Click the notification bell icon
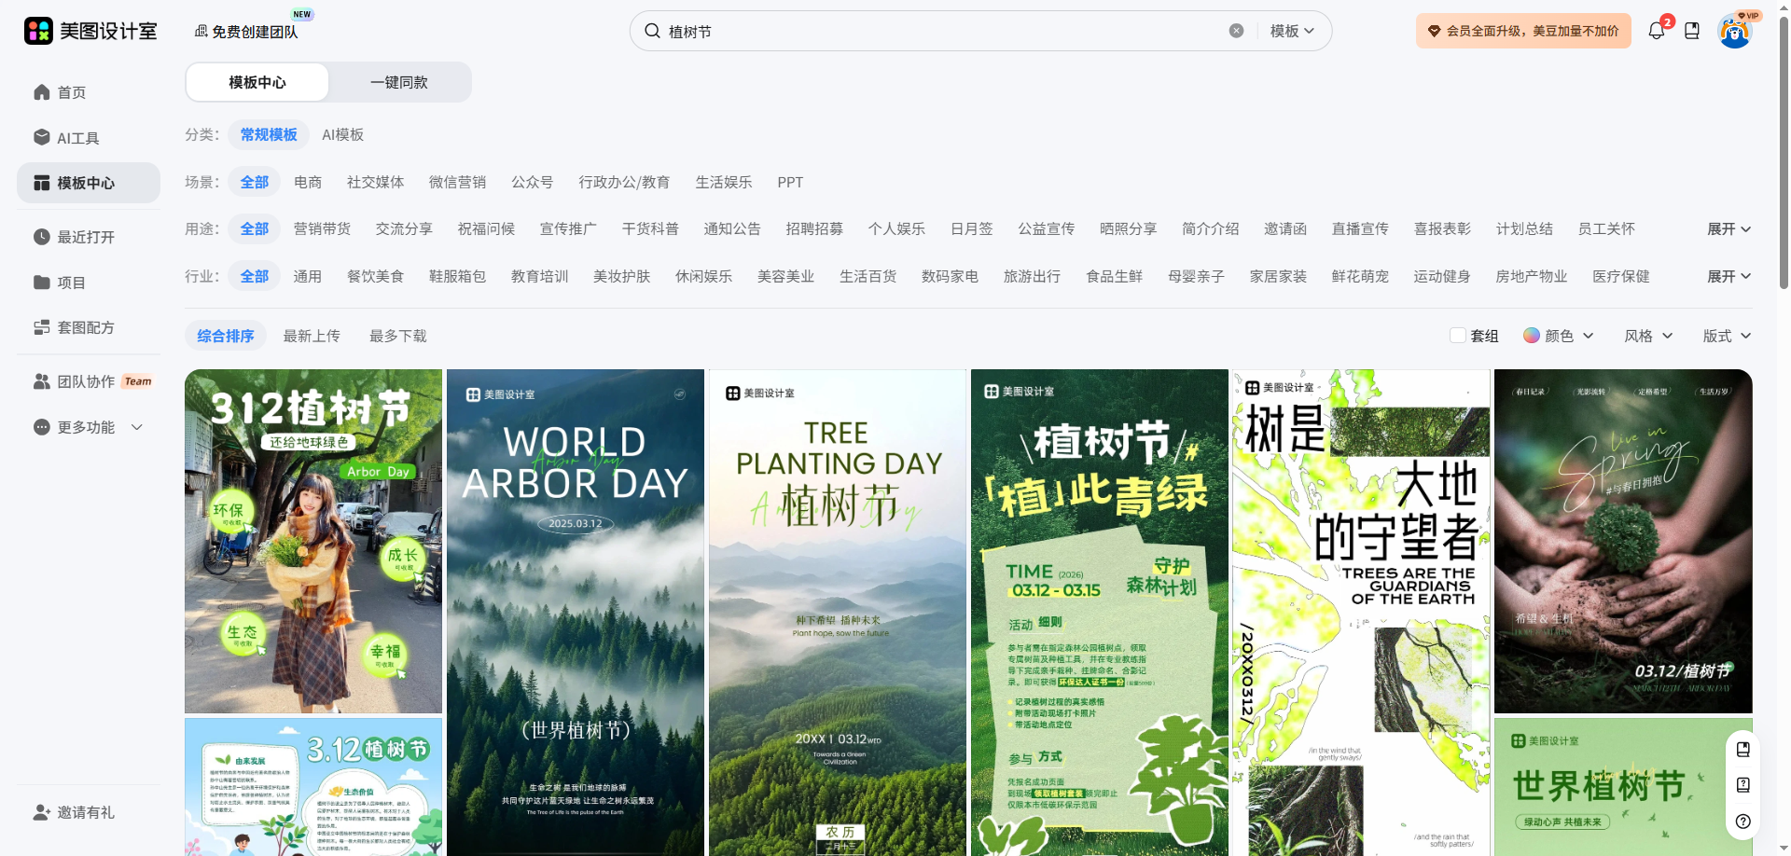1791x856 pixels. click(1656, 31)
